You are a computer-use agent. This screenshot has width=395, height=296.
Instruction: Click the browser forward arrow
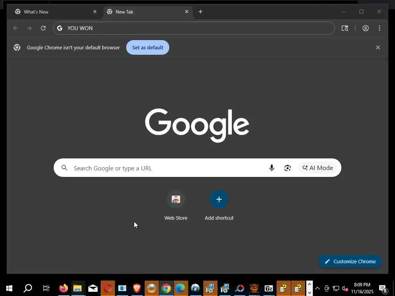coord(29,28)
